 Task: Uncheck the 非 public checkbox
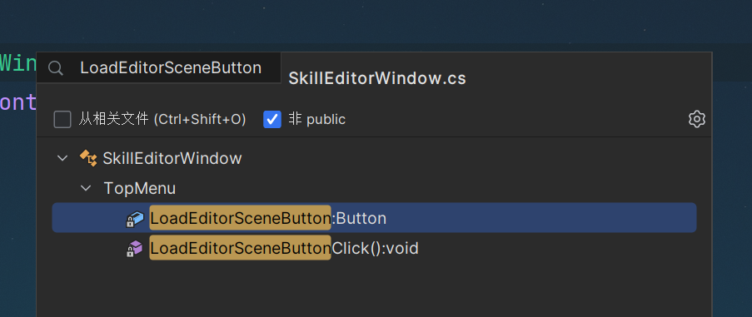272,119
